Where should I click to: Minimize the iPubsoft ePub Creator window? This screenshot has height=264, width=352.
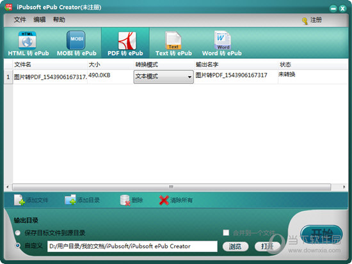pyautogui.click(x=333, y=8)
